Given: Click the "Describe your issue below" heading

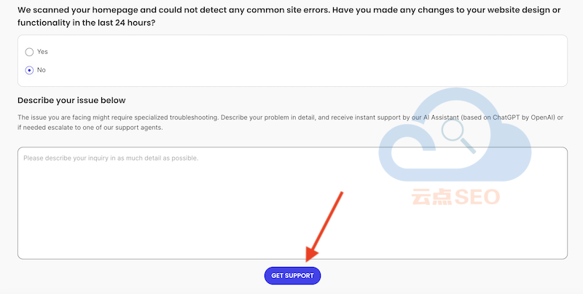Looking at the screenshot, I should click(x=71, y=100).
